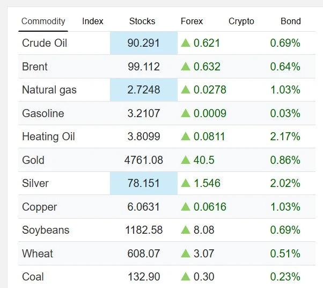Viewport: 323px width, 288px height.
Task: Click the highlighted Silver price 78.151
Action: pyautogui.click(x=144, y=183)
